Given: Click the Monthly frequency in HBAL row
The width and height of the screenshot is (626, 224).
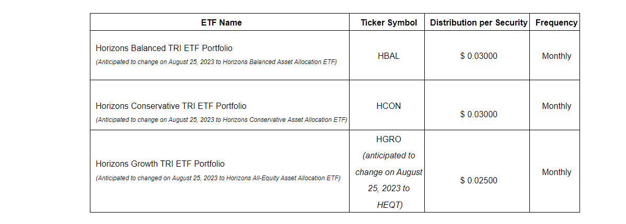Looking at the screenshot, I should pos(556,56).
